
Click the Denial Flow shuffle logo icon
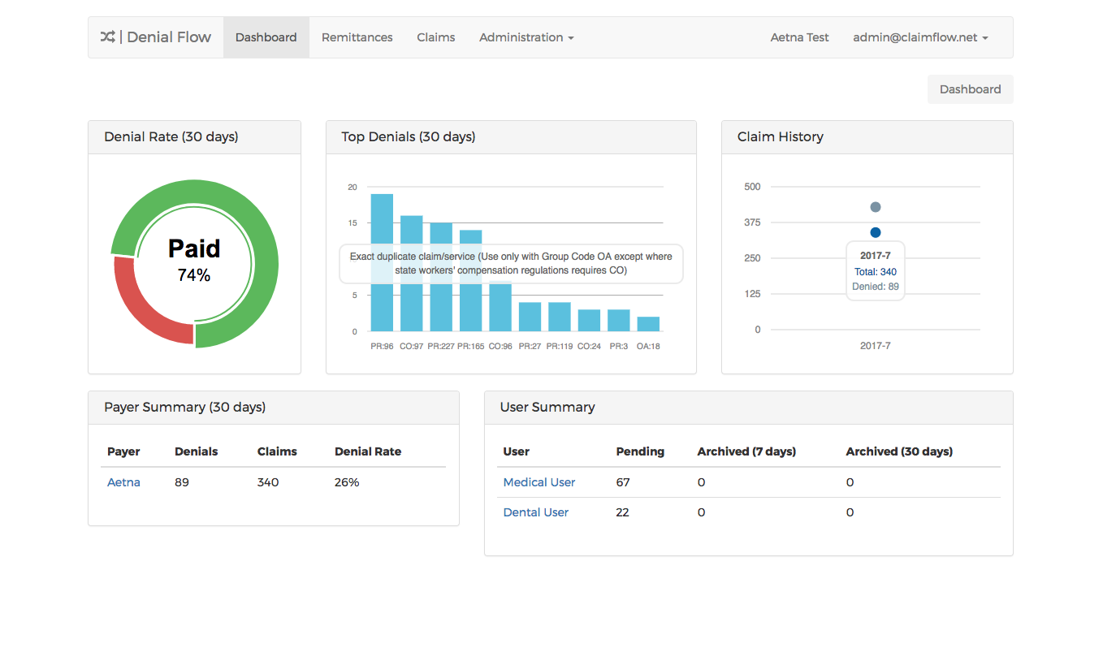pos(107,37)
